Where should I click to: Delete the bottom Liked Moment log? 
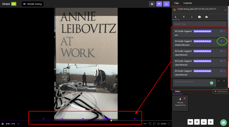click(x=224, y=71)
